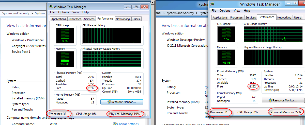Open Help menu in right Task Manager
The height and width of the screenshot is (125, 305).
tap(247, 11)
